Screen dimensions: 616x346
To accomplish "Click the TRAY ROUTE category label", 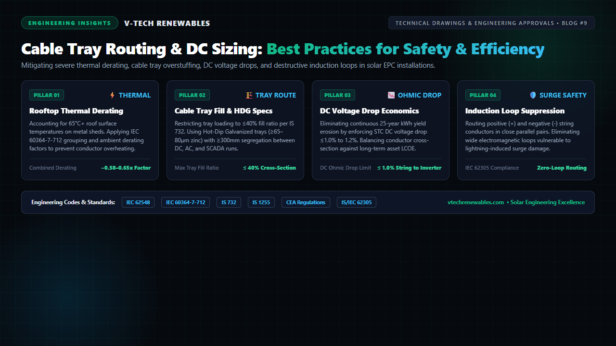I will click(x=276, y=95).
